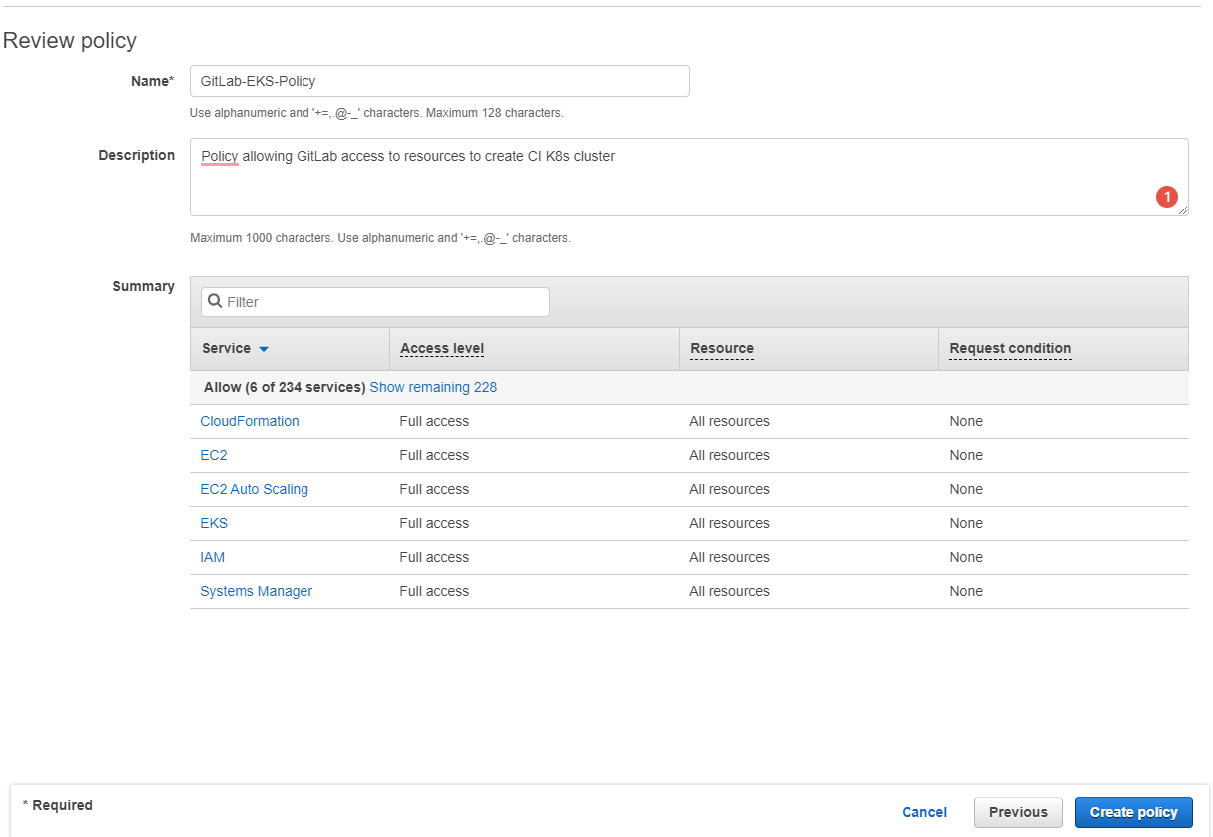The image size is (1213, 837).
Task: Click "None" in the EC2 row
Action: click(x=966, y=455)
